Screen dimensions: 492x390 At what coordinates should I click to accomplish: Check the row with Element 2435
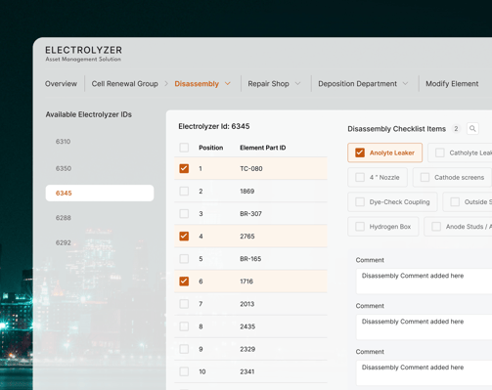pyautogui.click(x=184, y=326)
